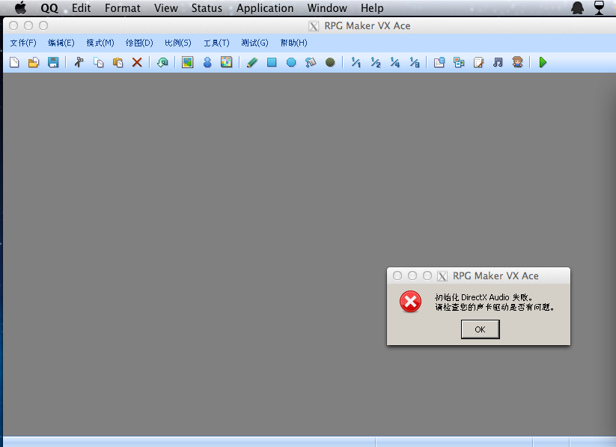Click the QQ penguin status icon in the menu bar

pos(578,8)
